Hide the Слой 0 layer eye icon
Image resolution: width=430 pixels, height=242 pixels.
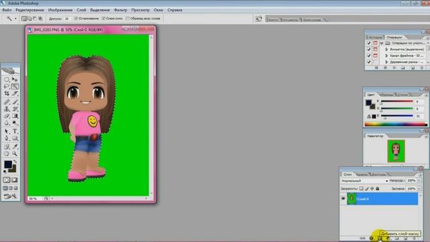tap(343, 199)
